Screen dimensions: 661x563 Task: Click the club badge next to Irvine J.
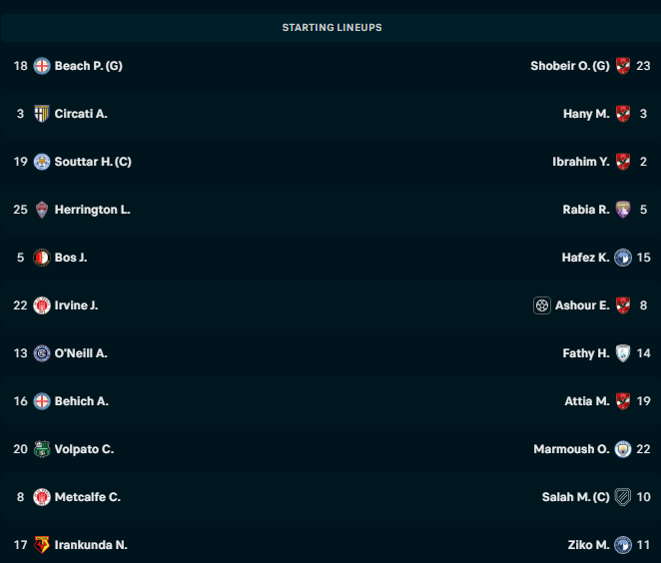[42, 305]
